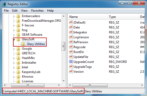The width and height of the screenshot is (147, 96).
Task: Click the fssg folder icon
Action: click(18, 30)
